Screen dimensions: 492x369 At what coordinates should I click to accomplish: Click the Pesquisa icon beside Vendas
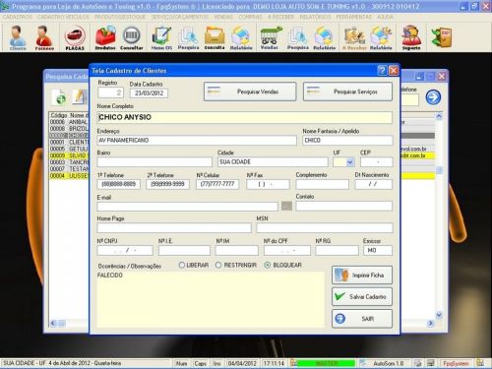pos(298,37)
